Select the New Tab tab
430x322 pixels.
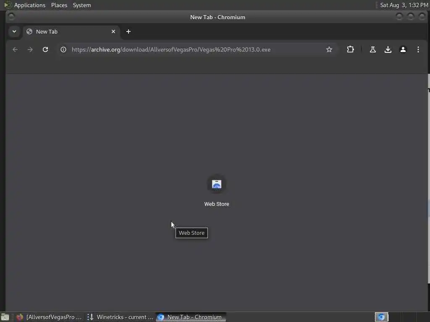point(71,31)
